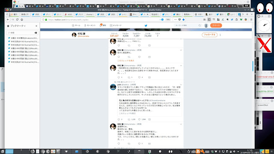Open a new Firefox tab

point(247,14)
